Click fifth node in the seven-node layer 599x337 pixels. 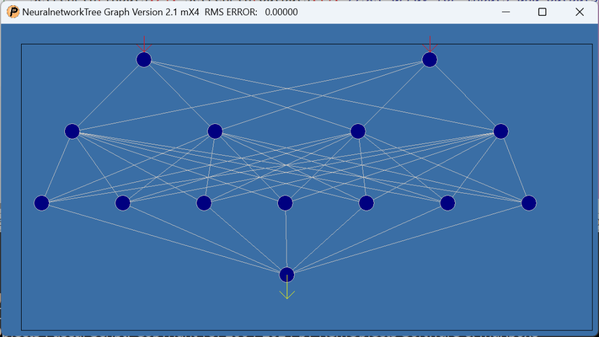point(367,203)
